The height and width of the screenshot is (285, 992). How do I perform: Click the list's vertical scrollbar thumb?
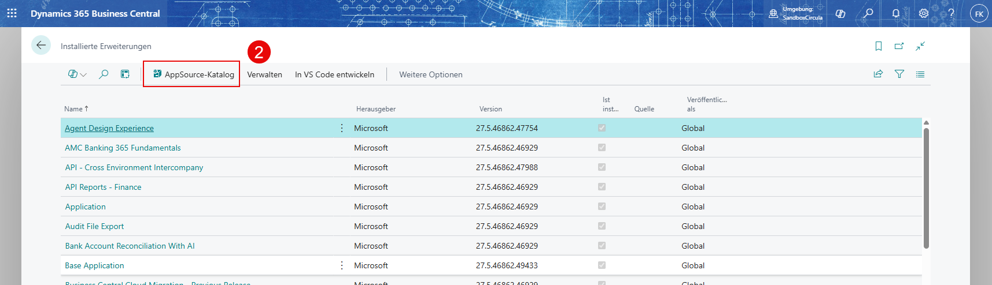tap(926, 188)
